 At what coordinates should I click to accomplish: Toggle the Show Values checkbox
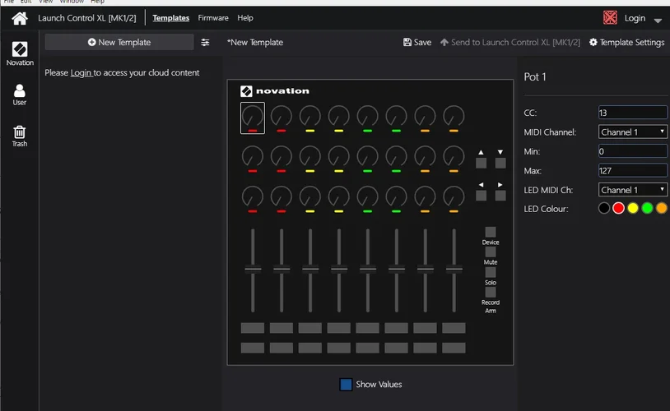click(x=346, y=384)
